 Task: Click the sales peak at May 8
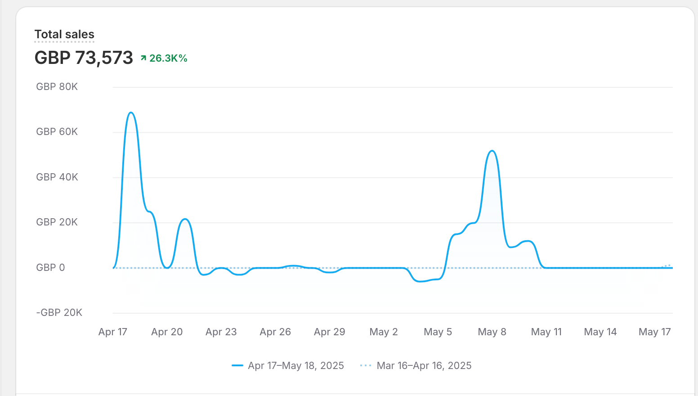point(492,151)
